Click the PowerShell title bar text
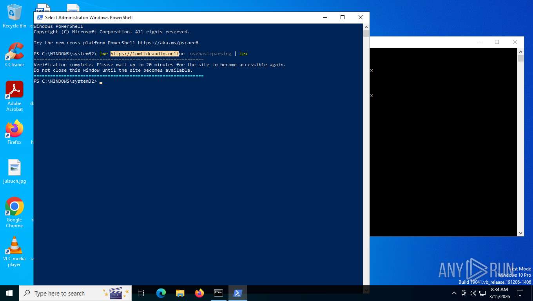 (89, 17)
